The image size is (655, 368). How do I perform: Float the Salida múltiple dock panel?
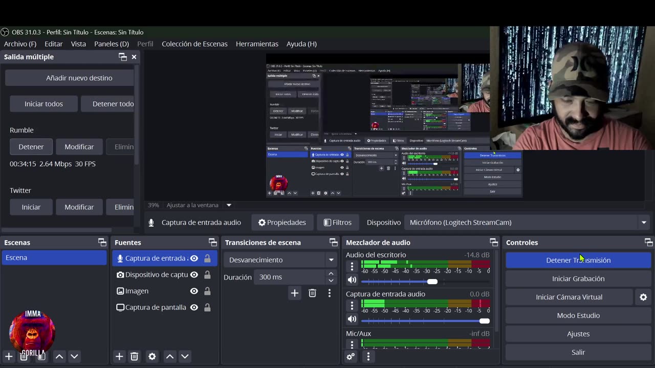point(122,57)
